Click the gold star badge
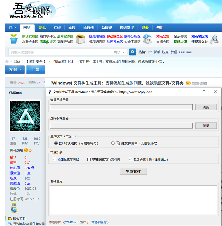Screen dimensions: 222x226 pyautogui.click(x=30, y=150)
